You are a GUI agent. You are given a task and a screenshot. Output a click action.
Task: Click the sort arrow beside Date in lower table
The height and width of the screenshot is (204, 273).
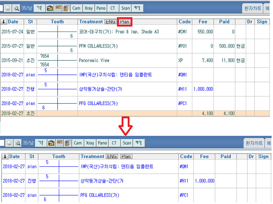coord(5,157)
